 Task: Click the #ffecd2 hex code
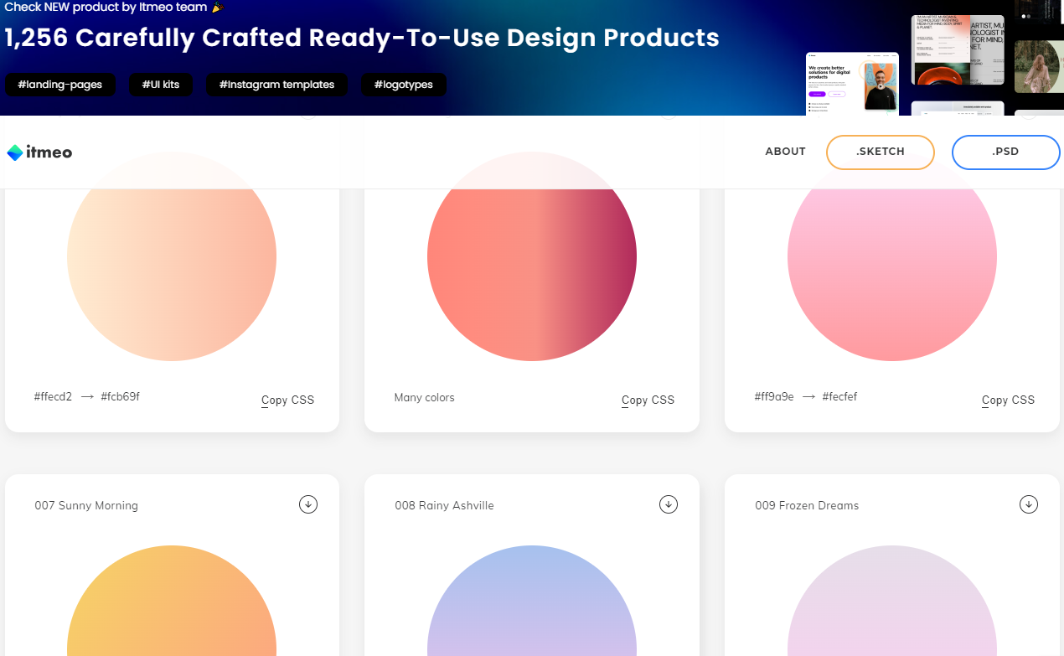tap(53, 397)
